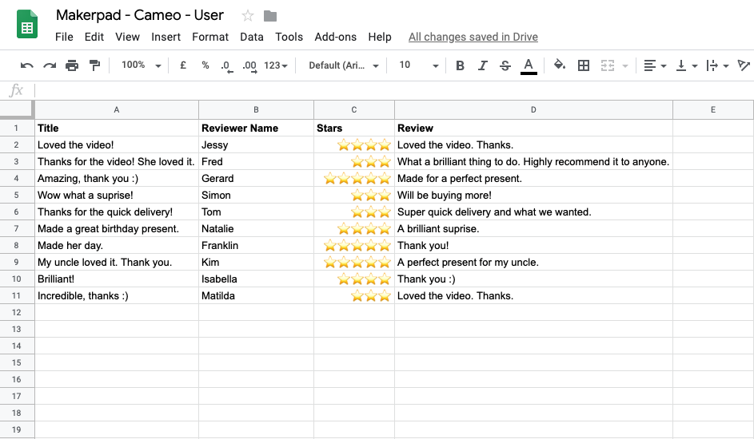Select cell 'Thanks for the video! She loved it.'
Image resolution: width=754 pixels, height=439 pixels.
[x=117, y=162]
